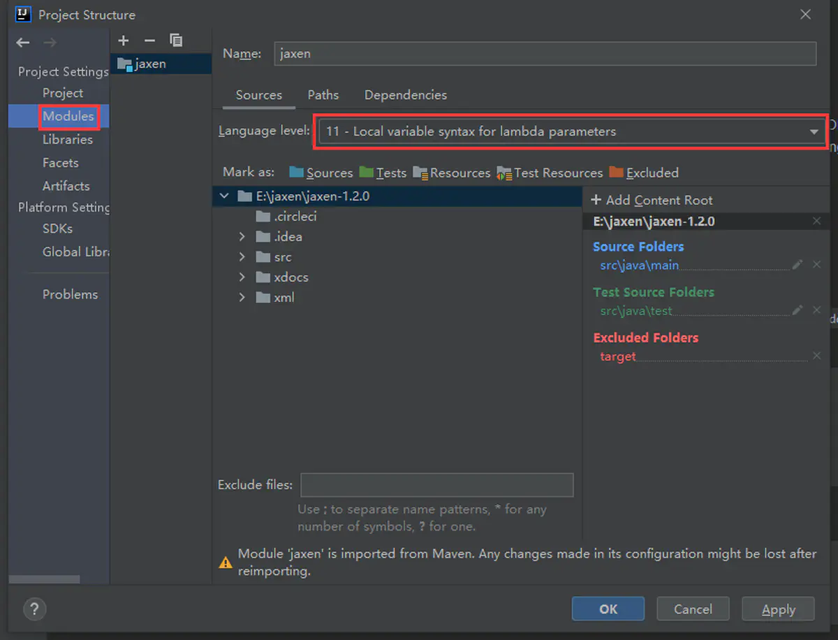Switch to the Dependencies tab
838x640 pixels.
[x=406, y=95]
